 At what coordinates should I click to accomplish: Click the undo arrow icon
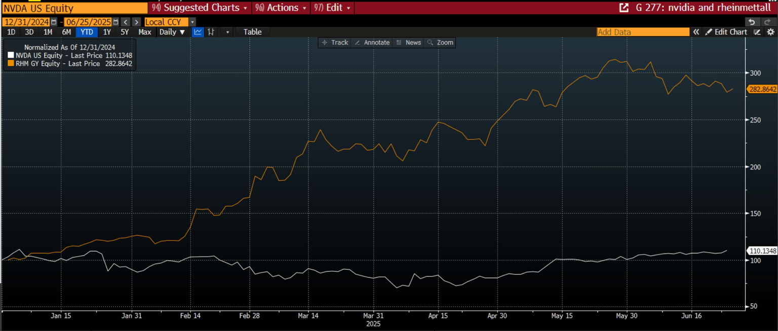tap(753, 22)
